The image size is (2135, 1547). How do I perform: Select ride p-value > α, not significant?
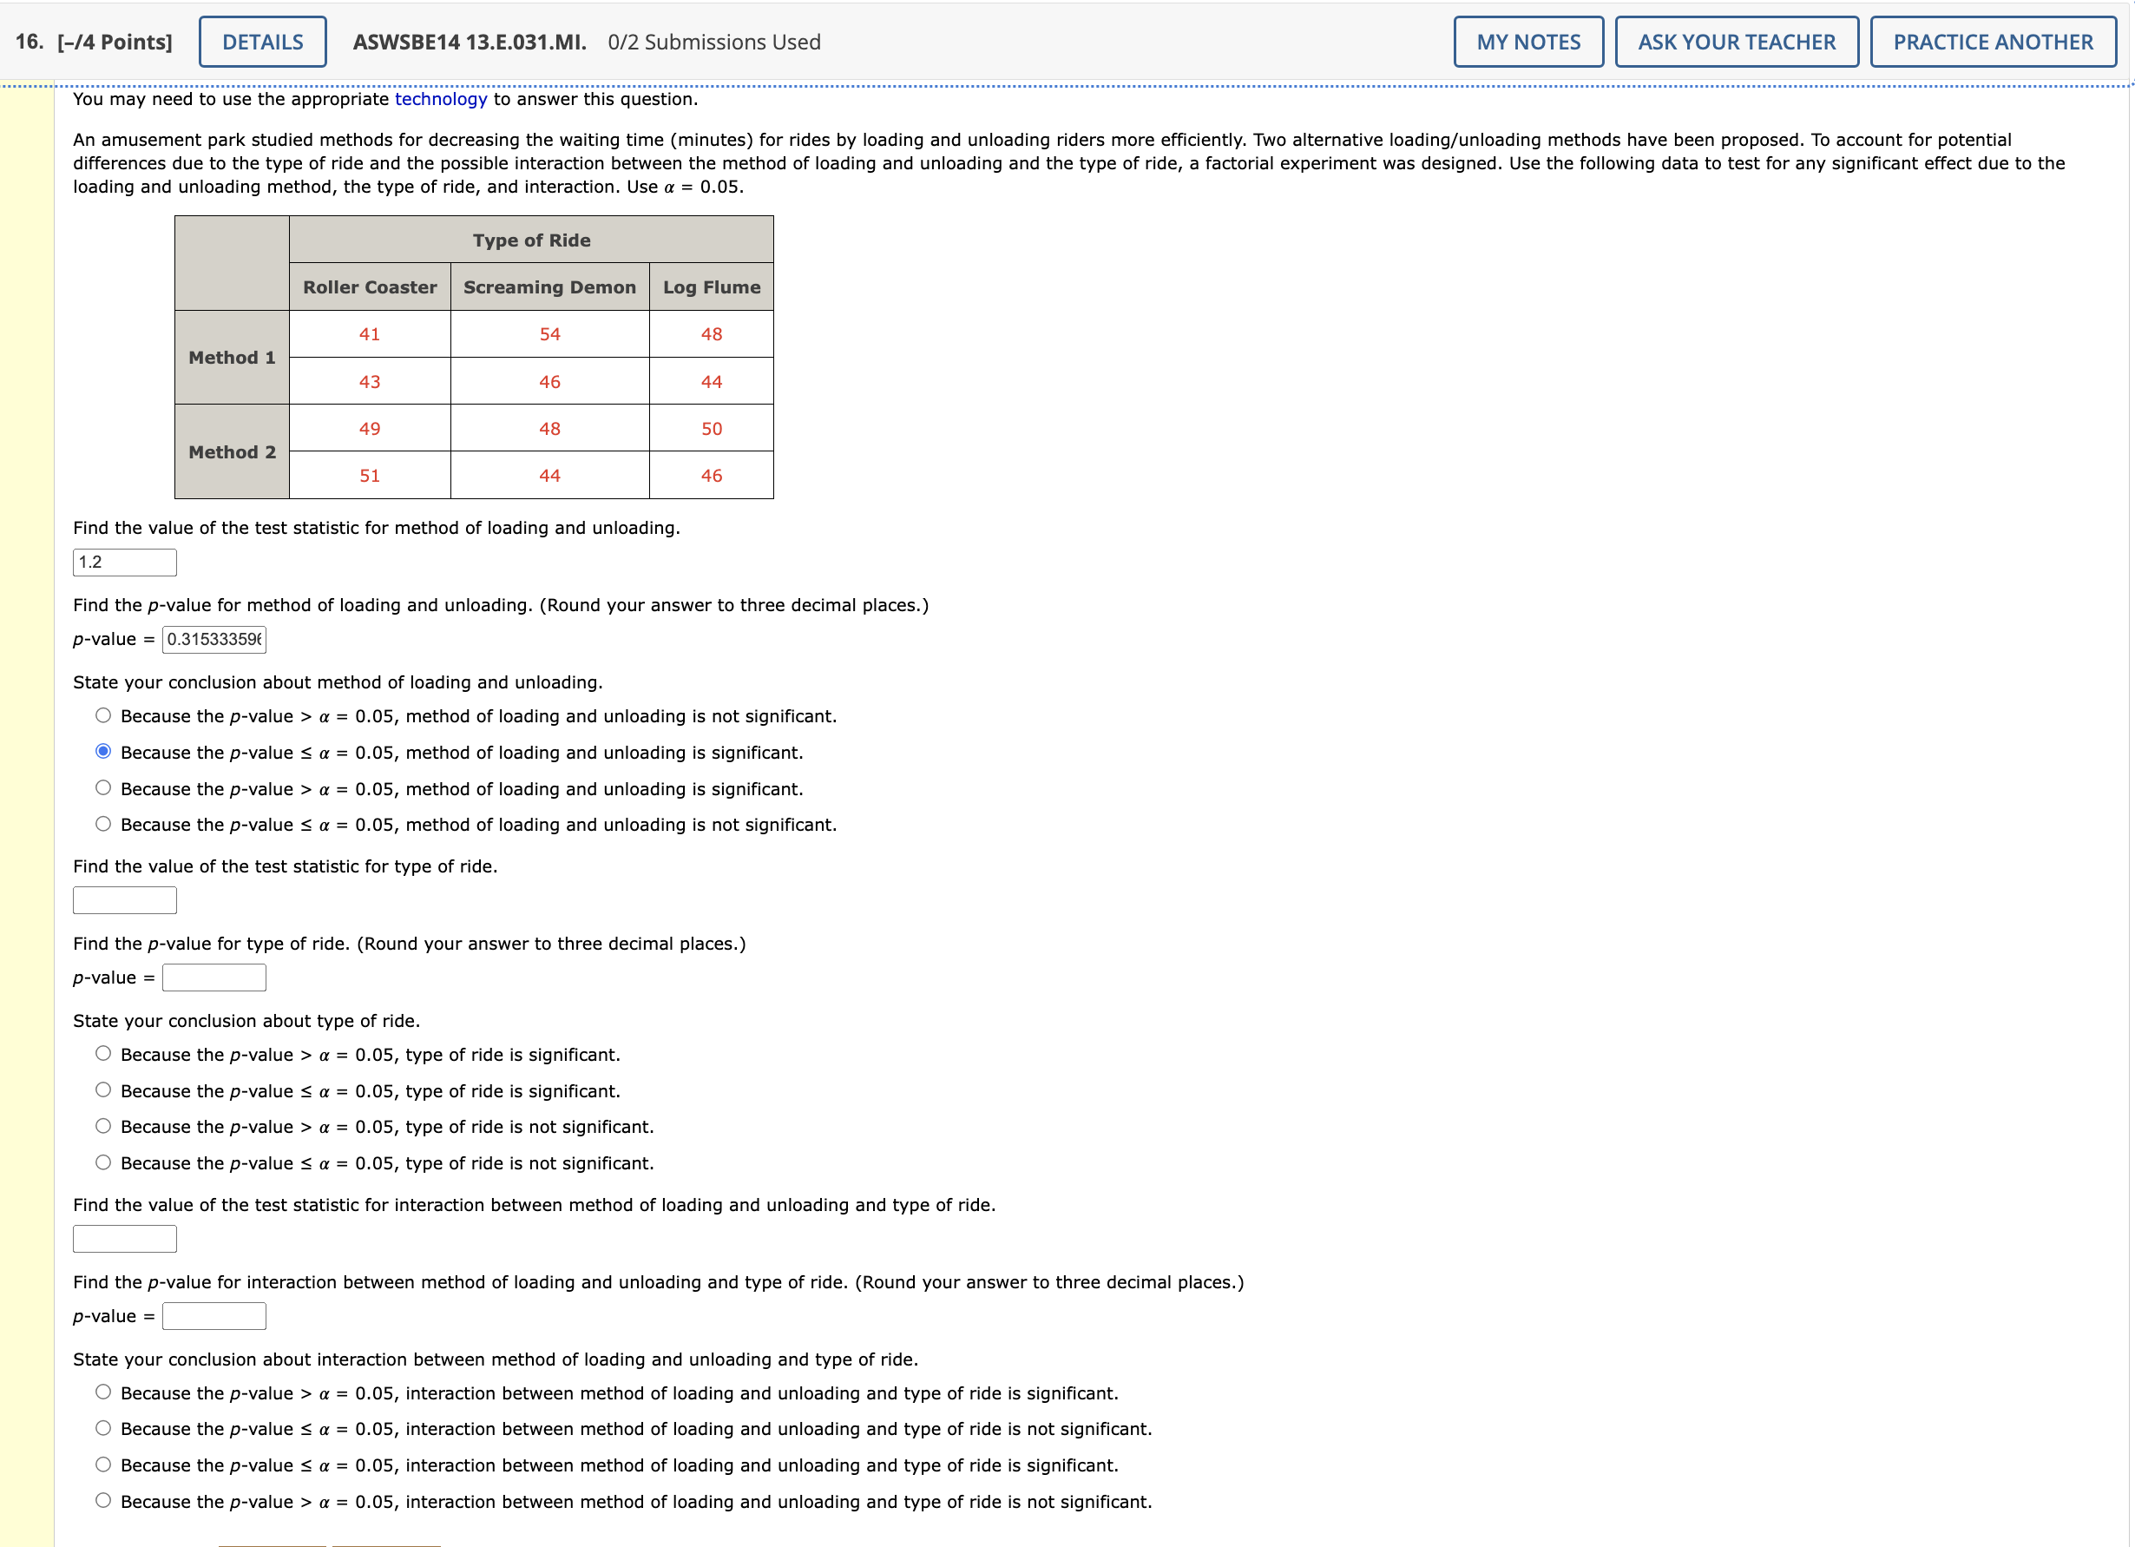click(x=103, y=1126)
